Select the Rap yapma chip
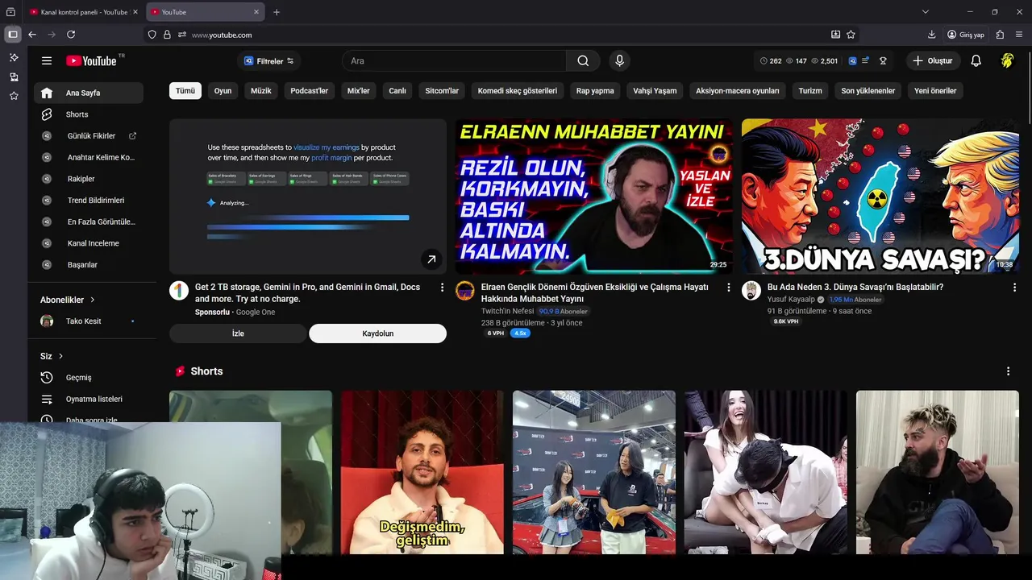 coord(595,91)
